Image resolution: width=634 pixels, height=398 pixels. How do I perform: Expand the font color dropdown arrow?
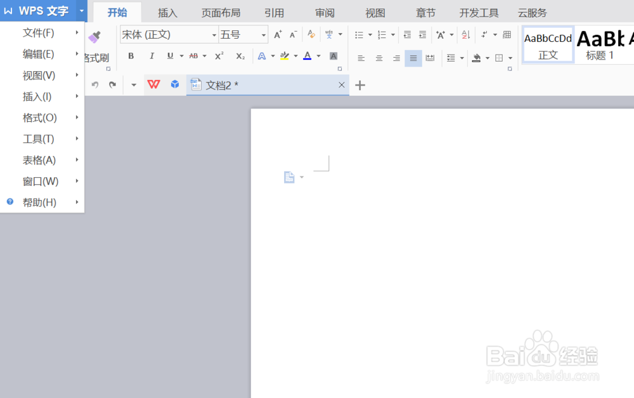point(318,56)
